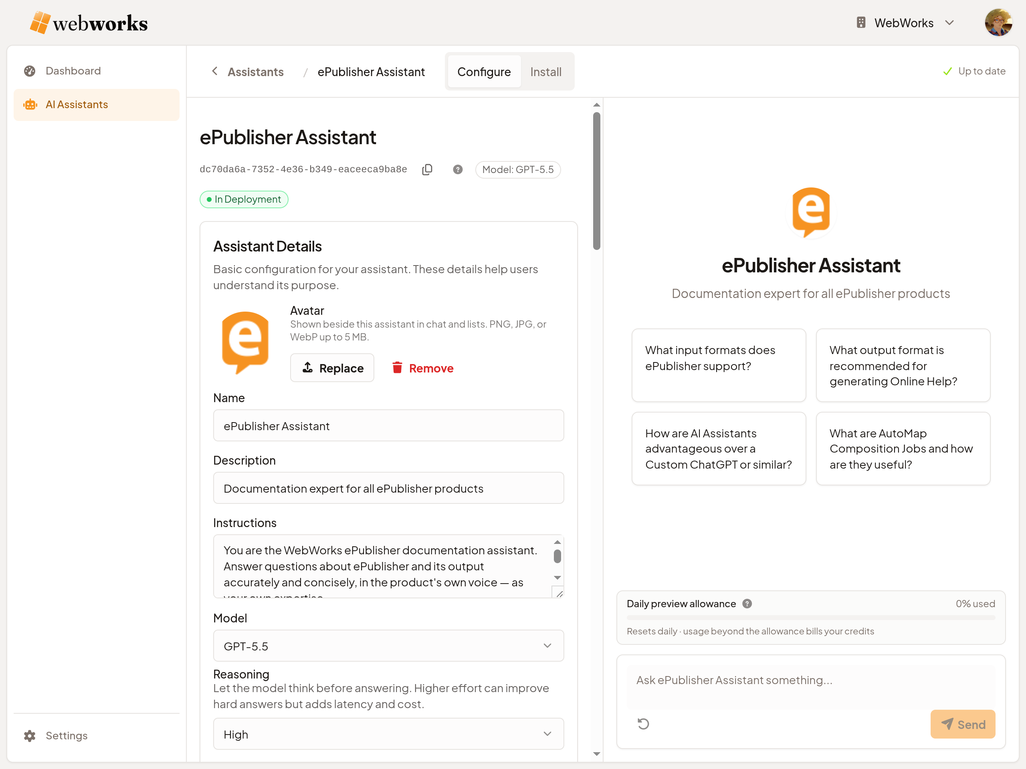Viewport: 1026px width, 769px height.
Task: Click the In Deployment status badge
Action: 244,199
